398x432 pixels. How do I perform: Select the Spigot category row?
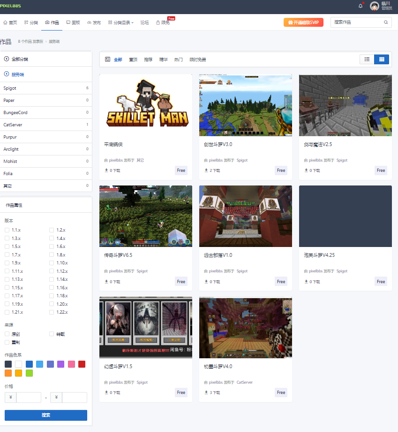tap(46, 88)
